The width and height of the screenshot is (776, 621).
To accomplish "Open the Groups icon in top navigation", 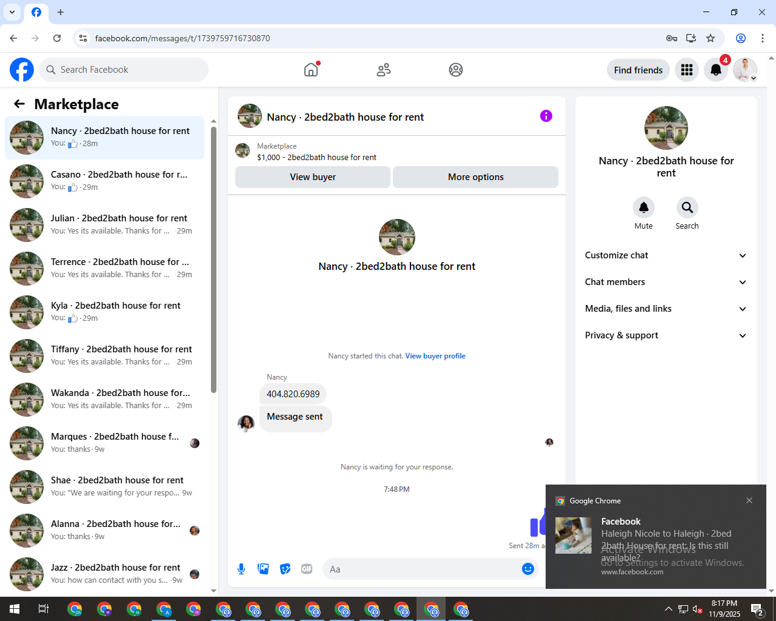I will pos(456,70).
